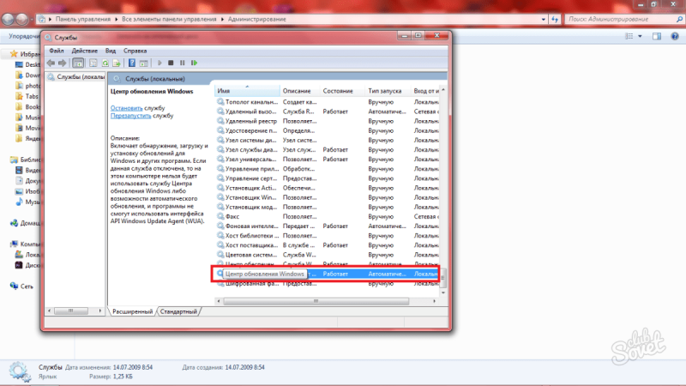Open the Вид menu
The width and height of the screenshot is (686, 386).
(x=111, y=51)
